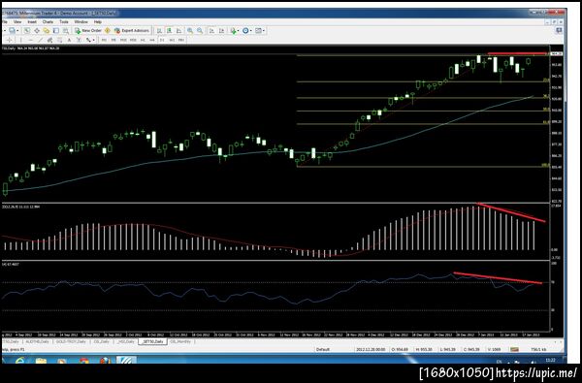Screen dimensions: 582x383
Task: Open Chrome from the taskbar
Action: click(x=83, y=360)
